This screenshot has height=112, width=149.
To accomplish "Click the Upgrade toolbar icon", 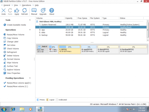I will (x=43, y=10).
